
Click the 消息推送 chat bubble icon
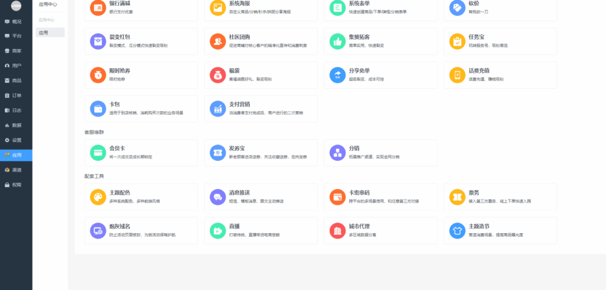click(x=217, y=197)
